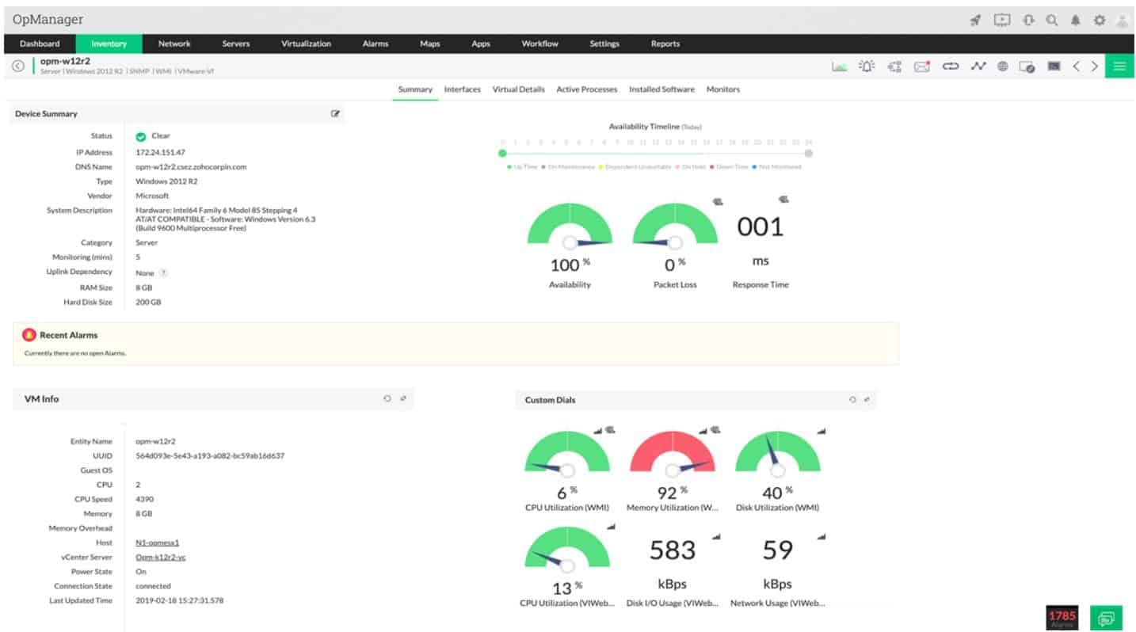1136x632 pixels.
Task: Click the monitor with checkmark icon
Action: [x=1027, y=67]
